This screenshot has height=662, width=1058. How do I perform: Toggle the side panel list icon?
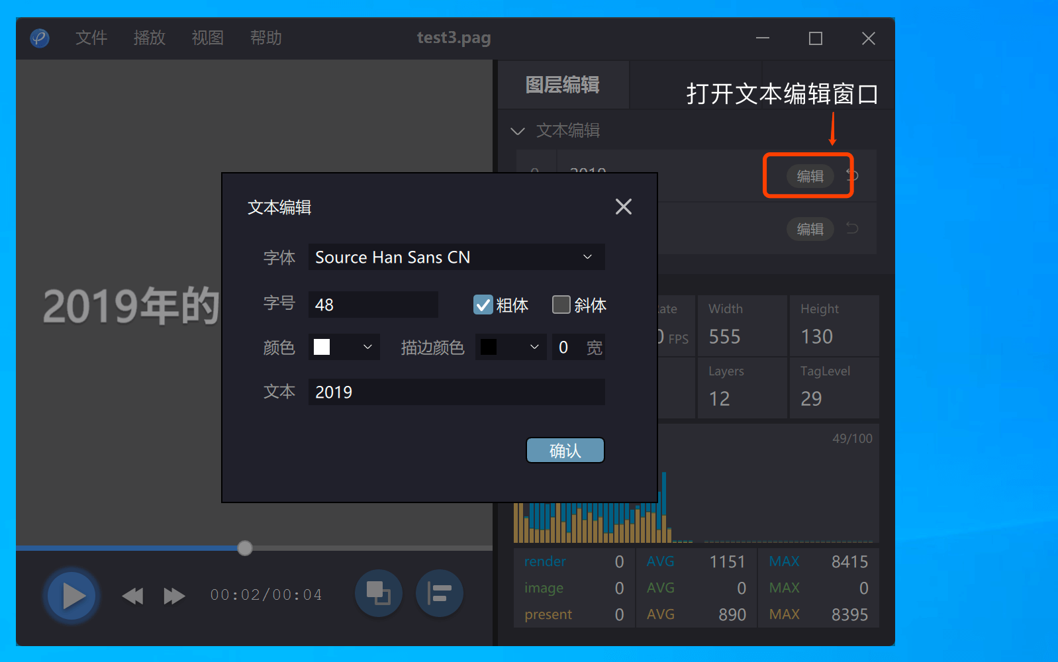(440, 593)
